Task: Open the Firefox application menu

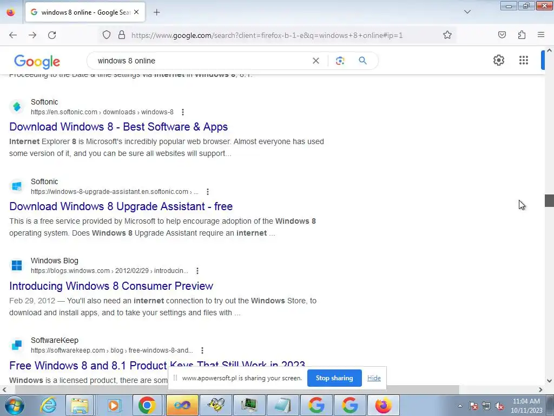Action: pyautogui.click(x=541, y=35)
